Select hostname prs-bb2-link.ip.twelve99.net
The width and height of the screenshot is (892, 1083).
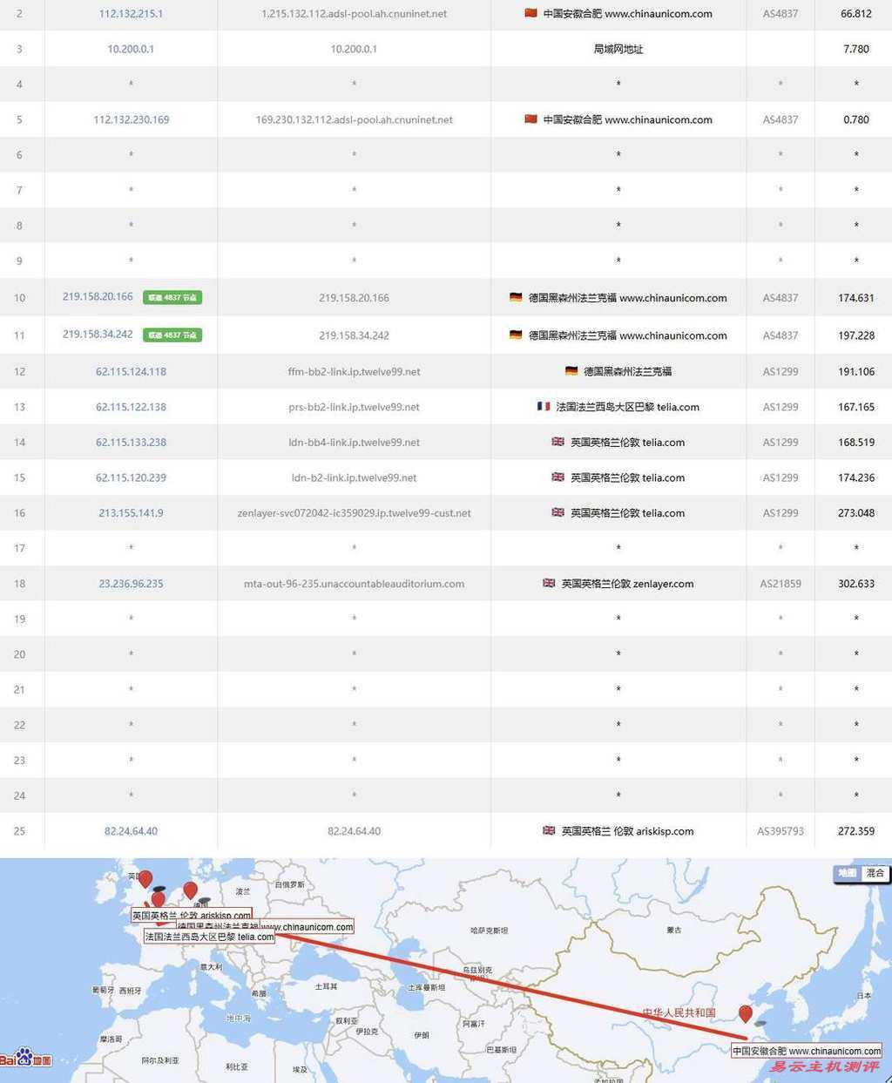click(354, 407)
